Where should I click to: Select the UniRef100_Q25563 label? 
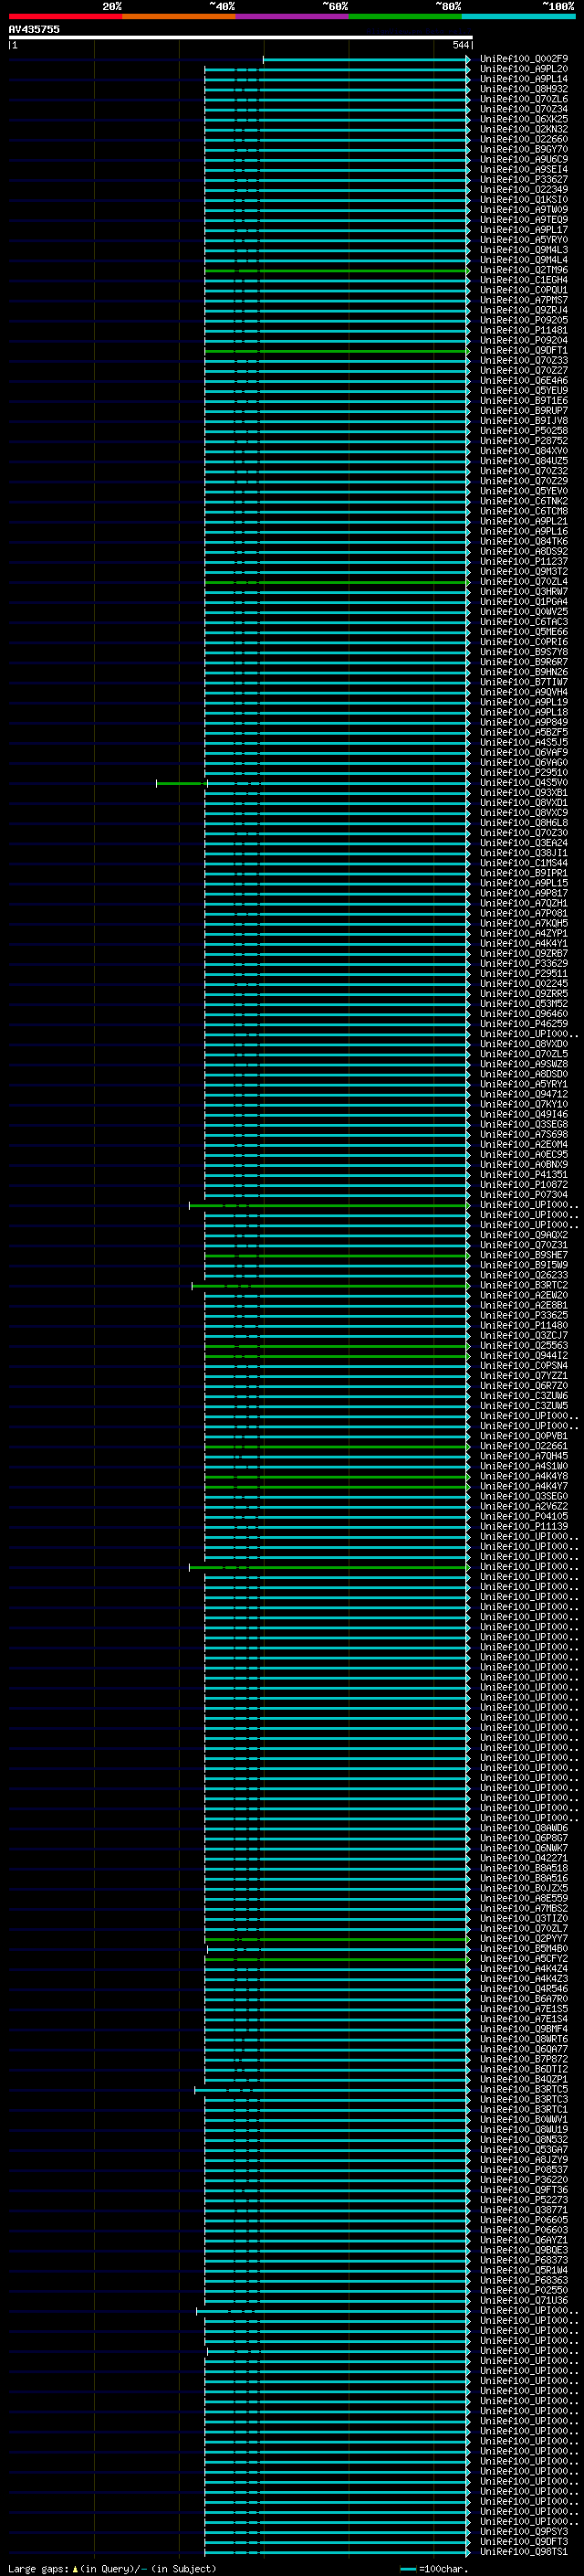[524, 1346]
